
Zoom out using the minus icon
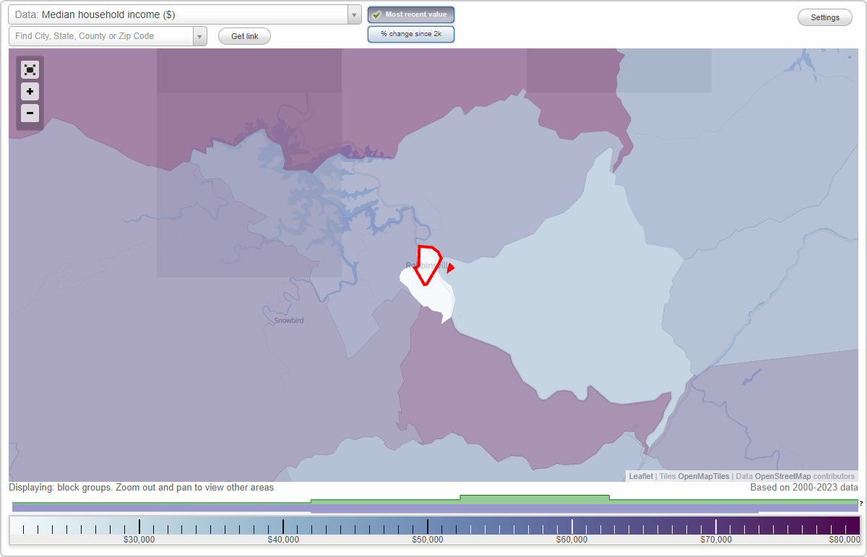point(30,113)
